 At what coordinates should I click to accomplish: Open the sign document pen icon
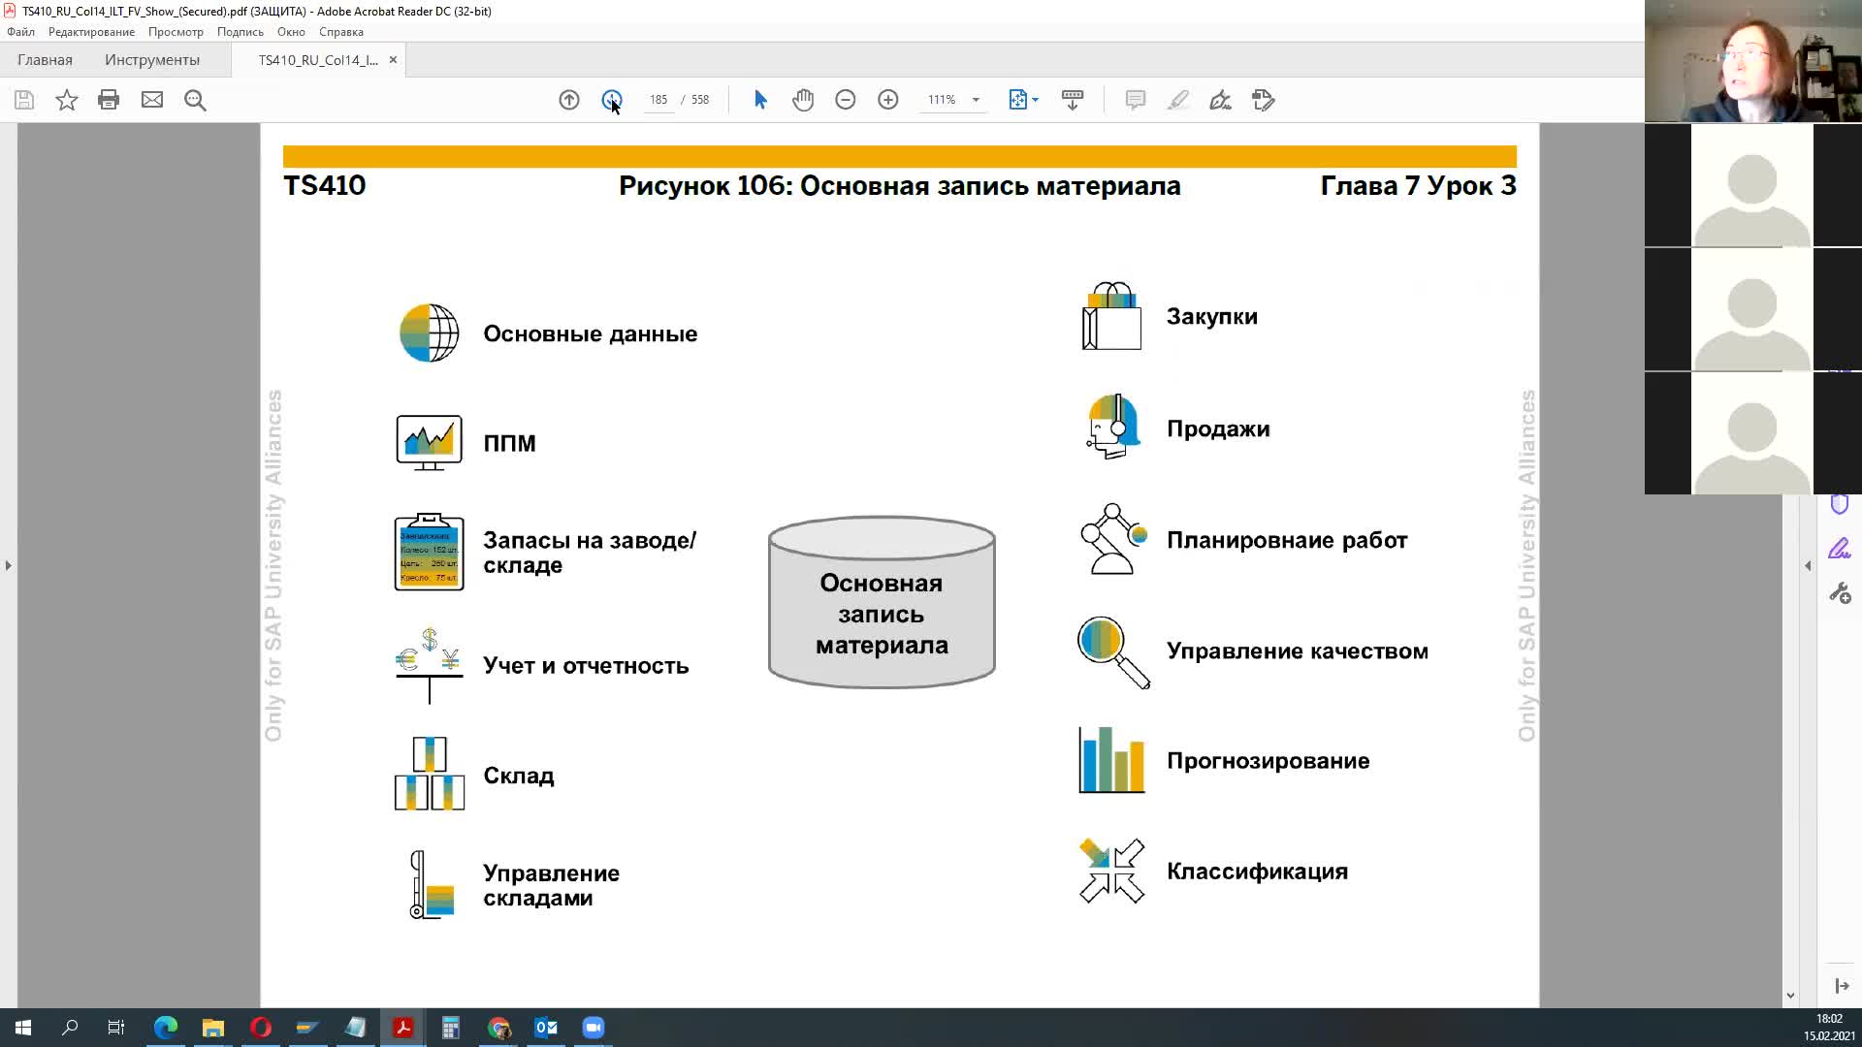tap(1221, 100)
